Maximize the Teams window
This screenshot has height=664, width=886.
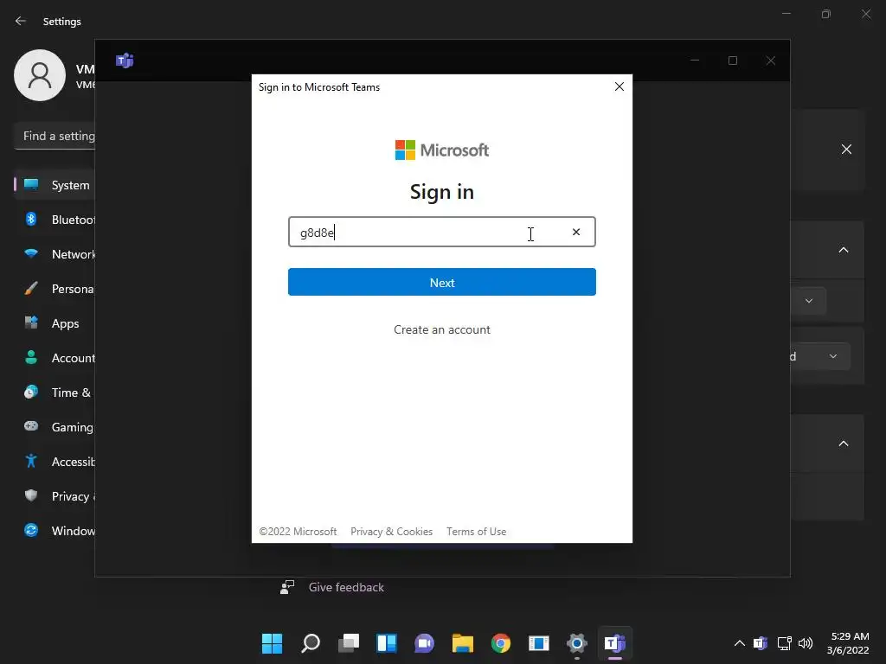tap(733, 61)
